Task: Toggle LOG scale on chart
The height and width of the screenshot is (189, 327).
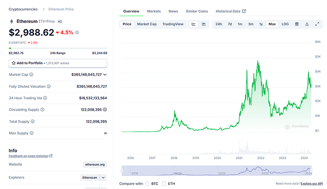Action: coord(285,24)
